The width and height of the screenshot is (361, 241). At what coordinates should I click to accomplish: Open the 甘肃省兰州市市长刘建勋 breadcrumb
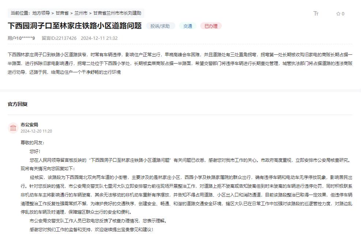pyautogui.click(x=117, y=13)
